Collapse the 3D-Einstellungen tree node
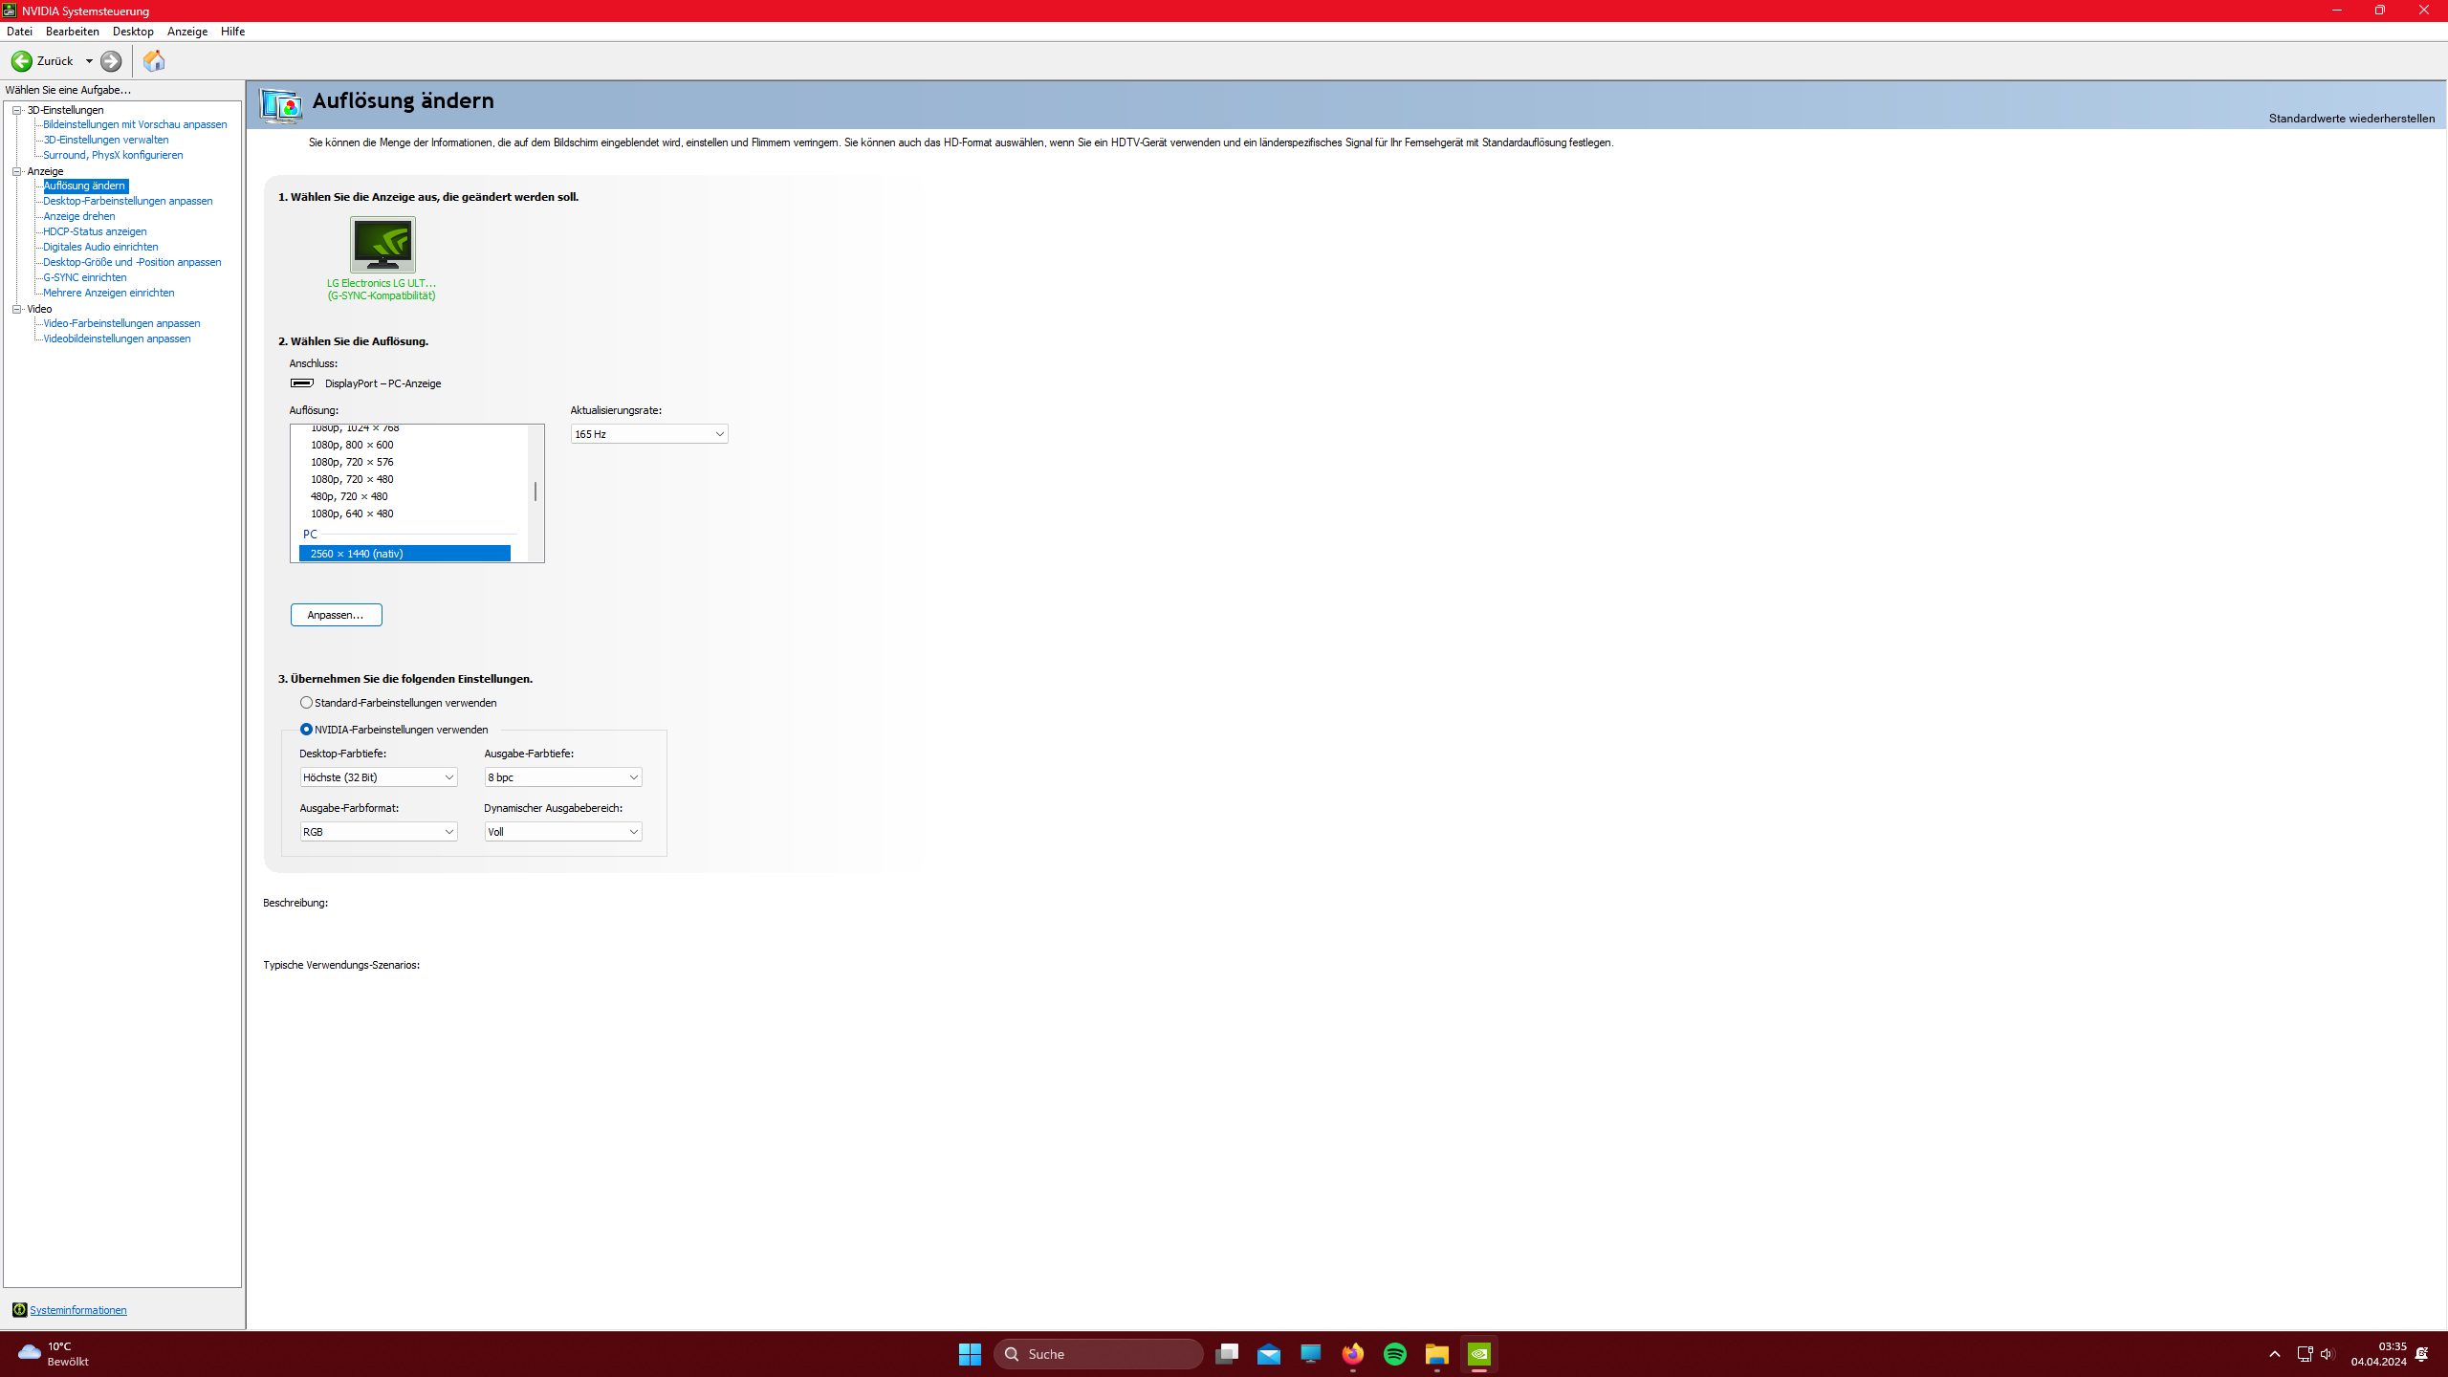Viewport: 2448px width, 1377px height. [17, 110]
